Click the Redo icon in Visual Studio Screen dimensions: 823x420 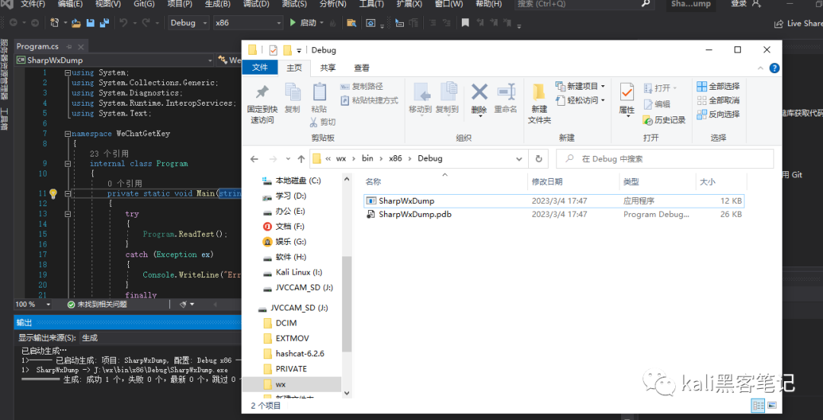pyautogui.click(x=146, y=23)
